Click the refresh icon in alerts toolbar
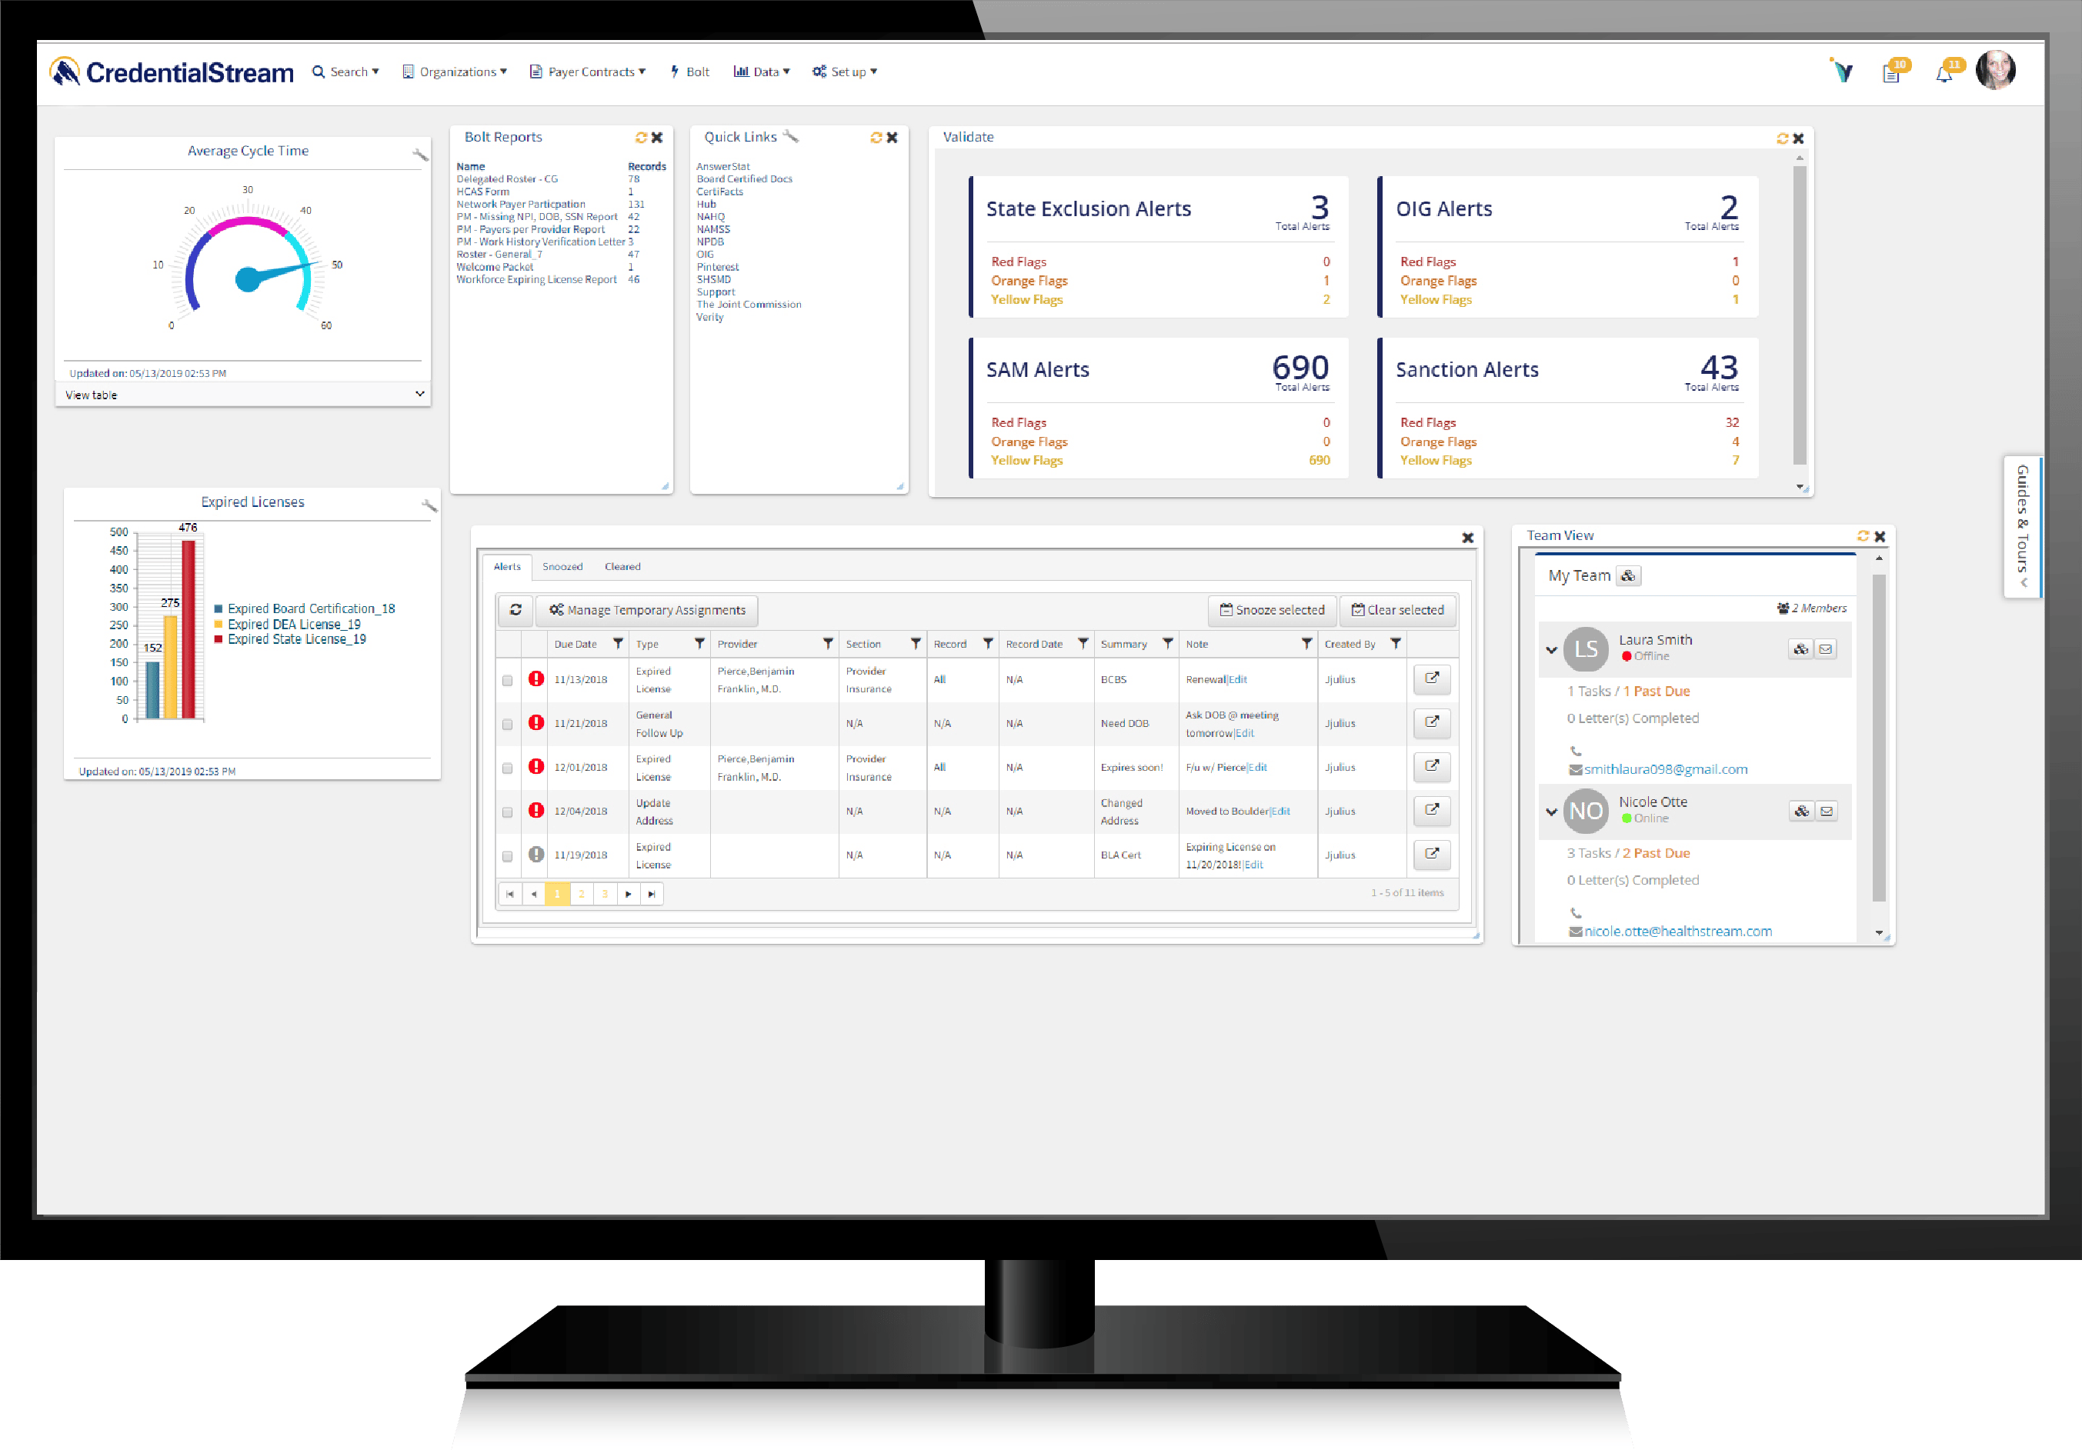This screenshot has width=2082, height=1450. point(516,610)
